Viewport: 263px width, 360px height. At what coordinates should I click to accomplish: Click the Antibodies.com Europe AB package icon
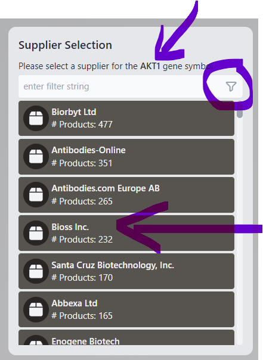click(x=36, y=194)
